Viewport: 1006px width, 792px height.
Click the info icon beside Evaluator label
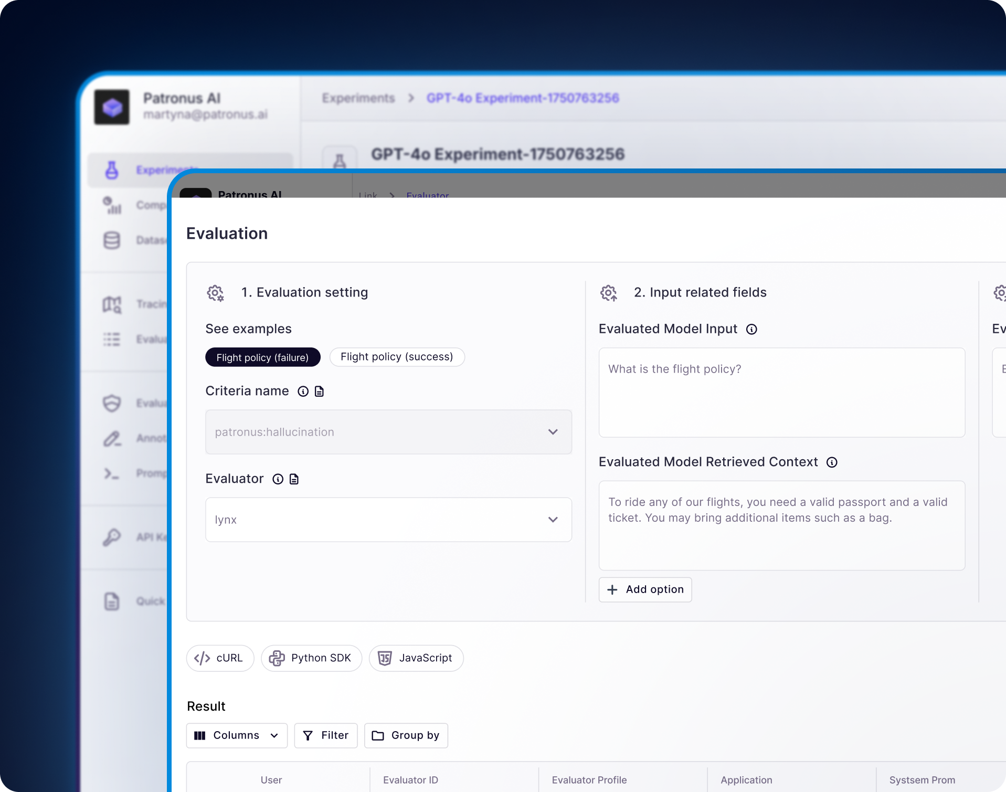pos(278,479)
